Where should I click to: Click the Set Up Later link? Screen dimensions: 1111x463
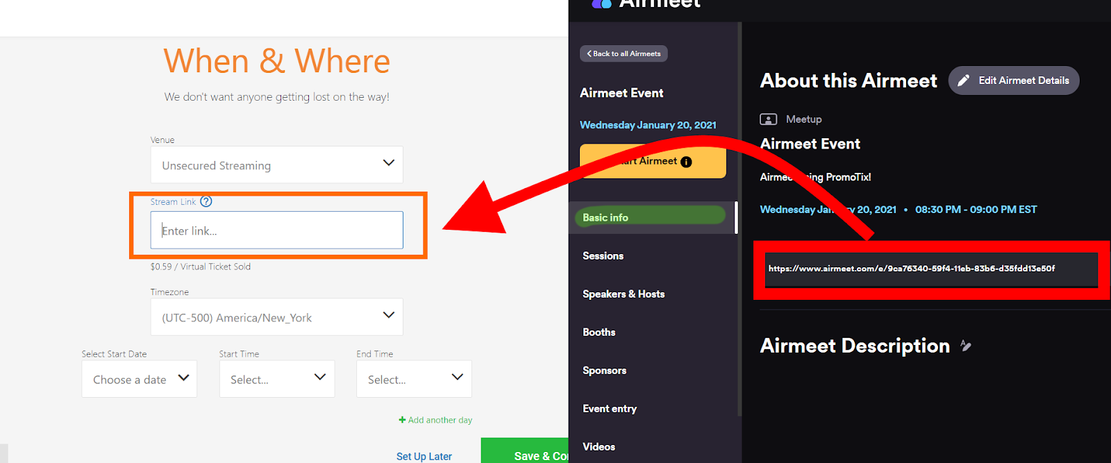tap(424, 456)
